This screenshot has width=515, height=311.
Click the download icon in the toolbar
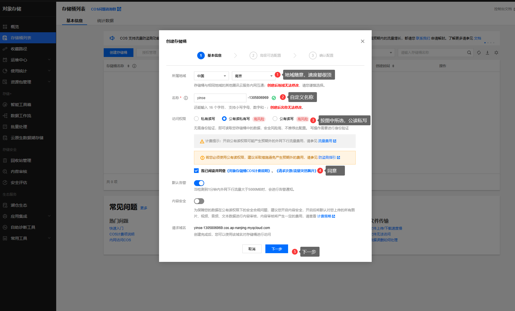[487, 53]
